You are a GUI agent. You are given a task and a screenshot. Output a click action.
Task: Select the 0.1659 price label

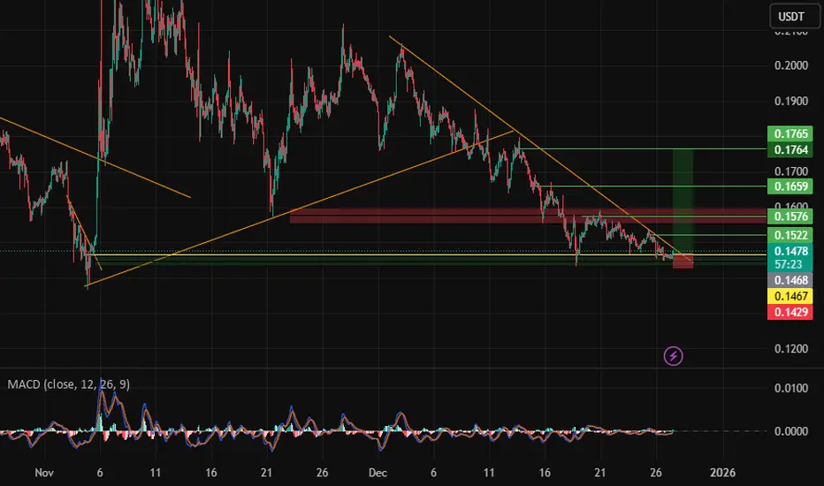click(790, 186)
